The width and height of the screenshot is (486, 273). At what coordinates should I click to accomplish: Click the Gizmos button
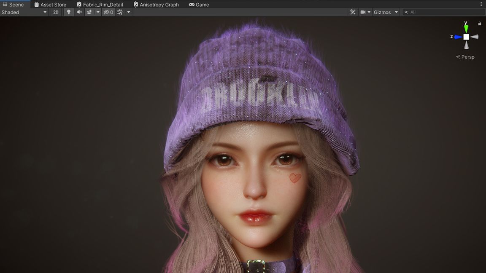click(383, 12)
